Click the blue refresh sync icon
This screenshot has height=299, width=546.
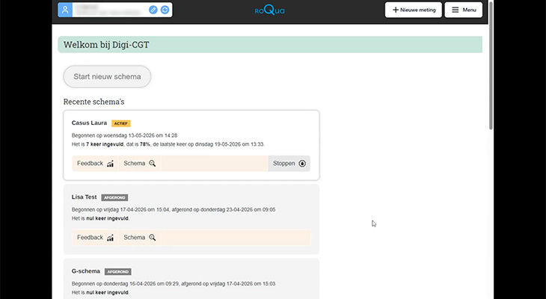point(165,10)
